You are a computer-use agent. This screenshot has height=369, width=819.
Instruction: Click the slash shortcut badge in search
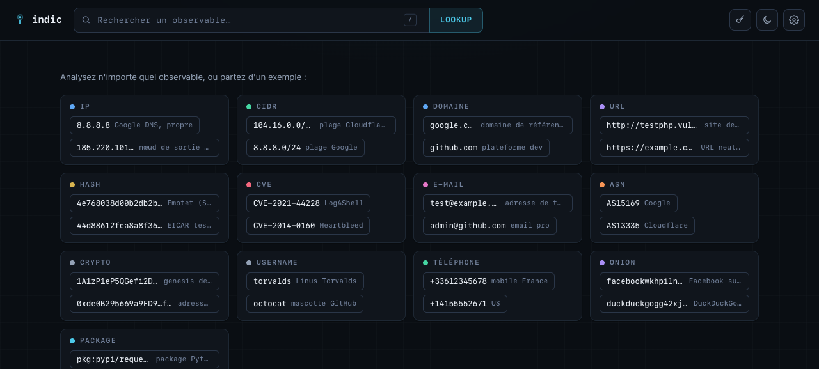[410, 20]
